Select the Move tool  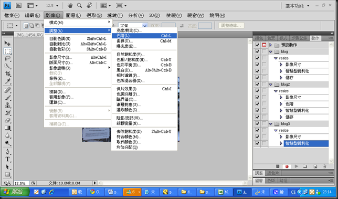7,44
